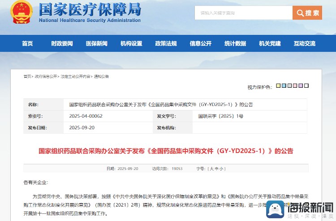Screen dimensions: 336x221
Task: Open 信息公开 navigation item
Action: click(x=200, y=43)
